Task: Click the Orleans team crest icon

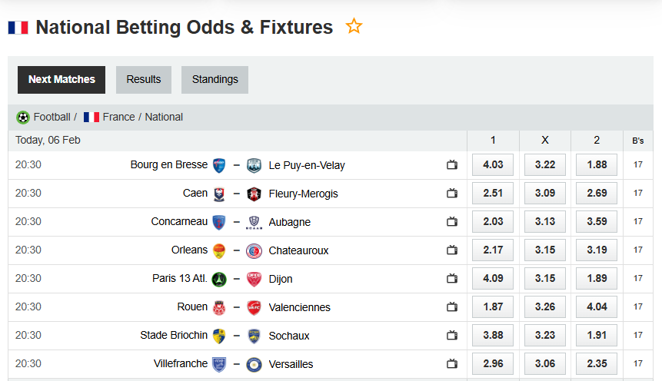Action: point(219,250)
